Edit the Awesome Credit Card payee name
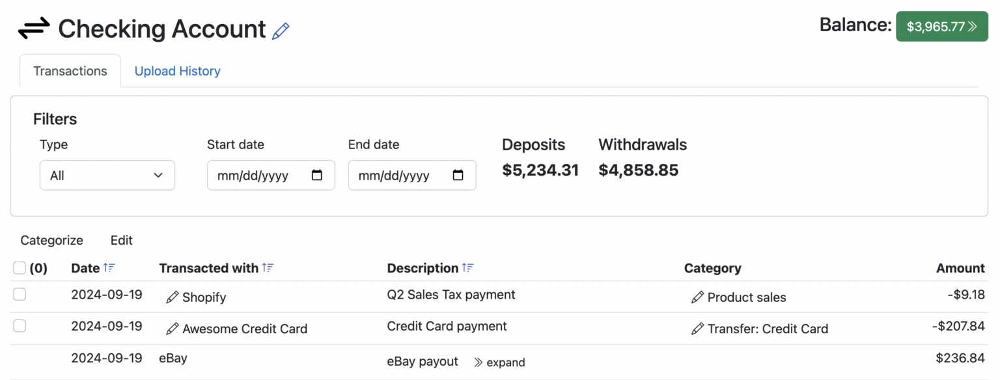 click(173, 329)
